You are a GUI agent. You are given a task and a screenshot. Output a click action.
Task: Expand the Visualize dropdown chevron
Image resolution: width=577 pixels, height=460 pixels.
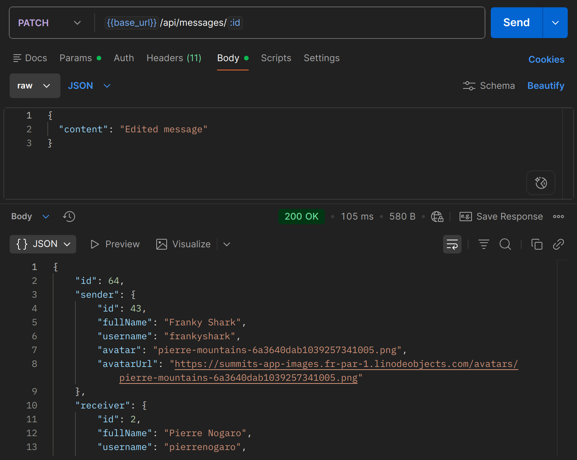(227, 244)
